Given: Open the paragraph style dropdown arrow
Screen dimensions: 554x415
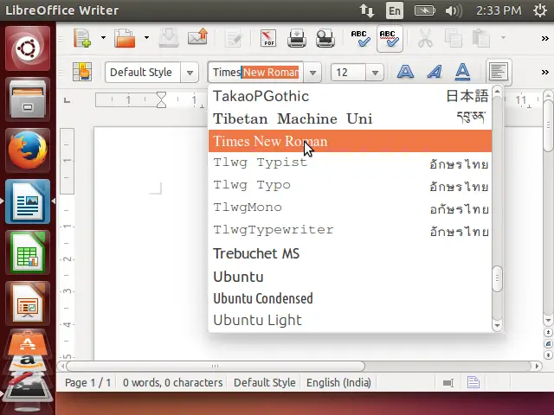Looking at the screenshot, I should click(190, 73).
